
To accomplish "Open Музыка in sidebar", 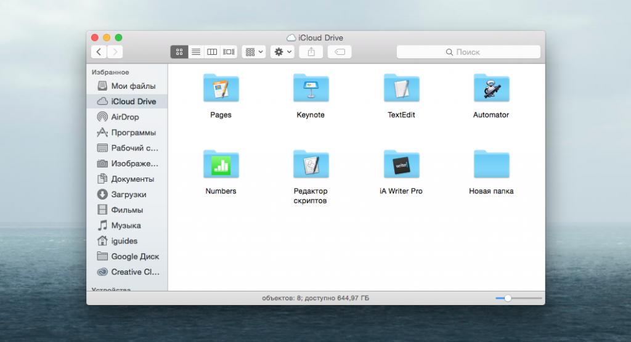I will pos(127,226).
